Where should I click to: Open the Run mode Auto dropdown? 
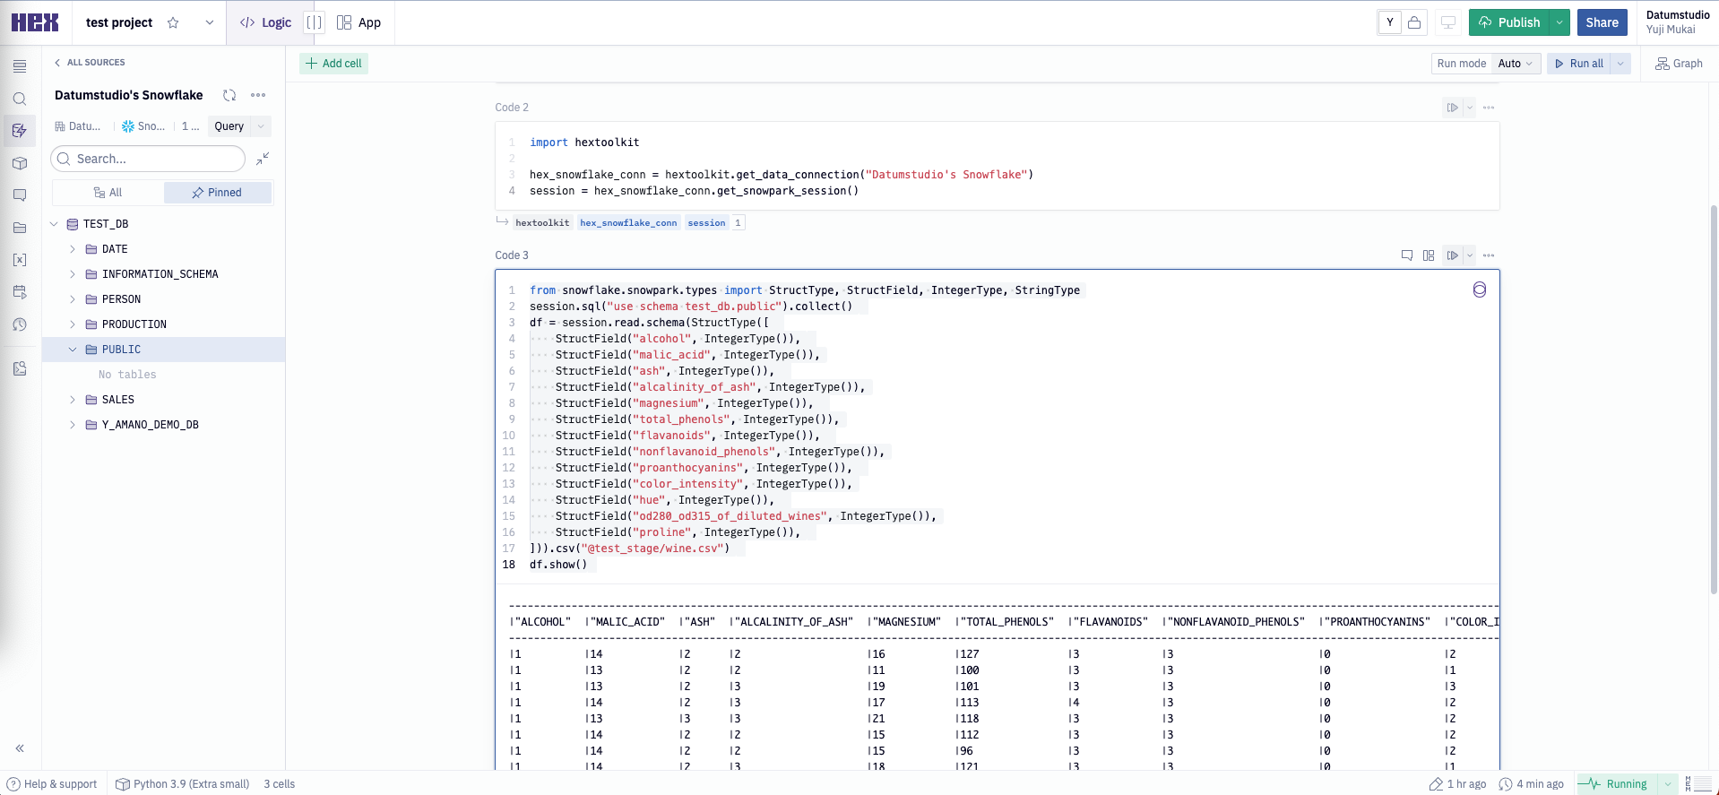(x=1516, y=64)
